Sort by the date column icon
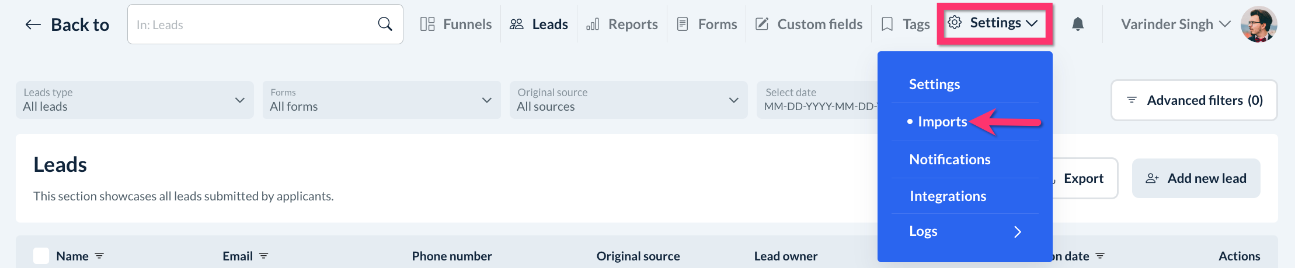The height and width of the screenshot is (268, 1295). [x=1100, y=256]
